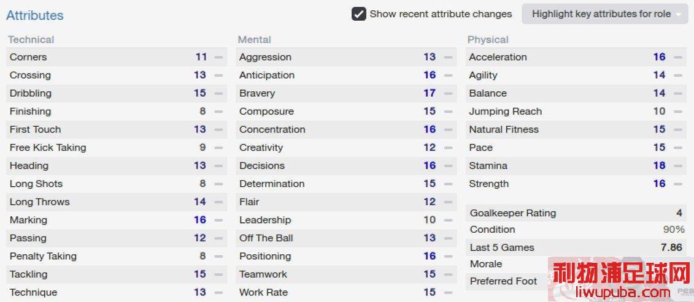Image resolution: width=694 pixels, height=302 pixels.
Task: Click change indicator dash beside Stamina
Action: 677,166
